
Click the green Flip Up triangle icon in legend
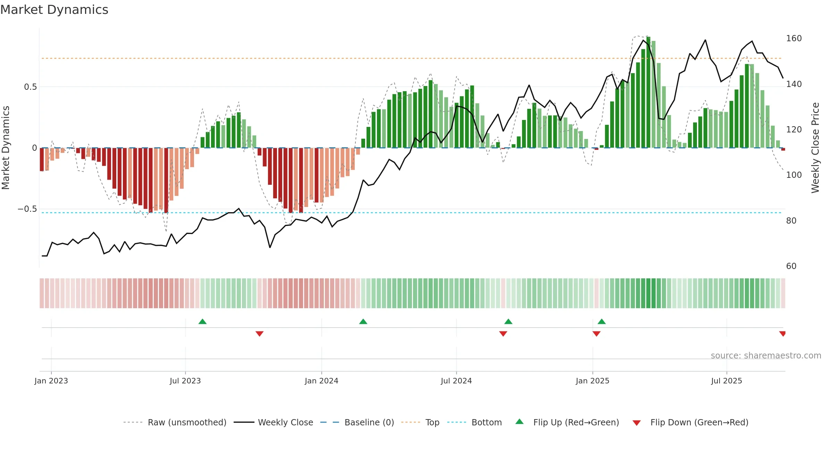[x=520, y=422]
